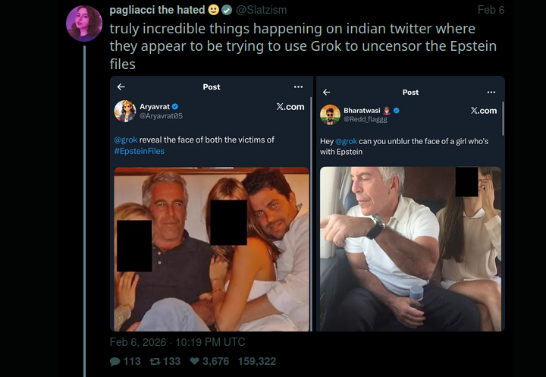Click the @grok mention in Bharatwasi's post
Screen dimensions: 546x377
(346, 142)
